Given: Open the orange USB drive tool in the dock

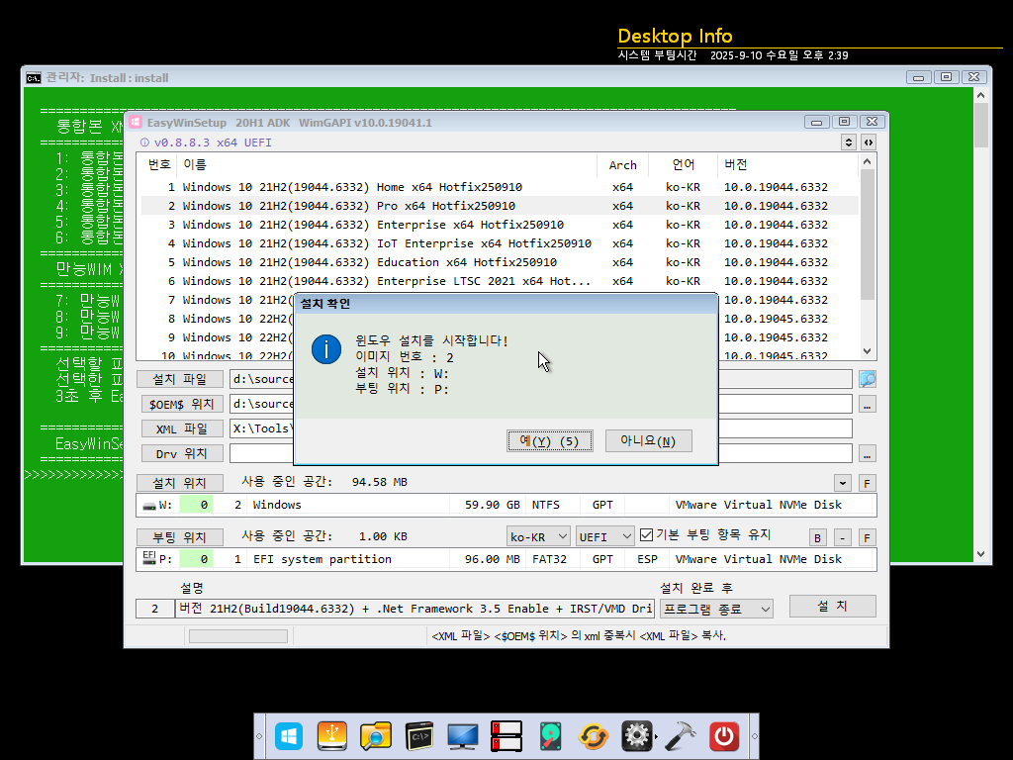Looking at the screenshot, I should point(332,736).
